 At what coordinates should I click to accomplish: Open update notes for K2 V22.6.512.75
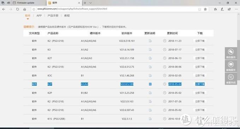150,67
